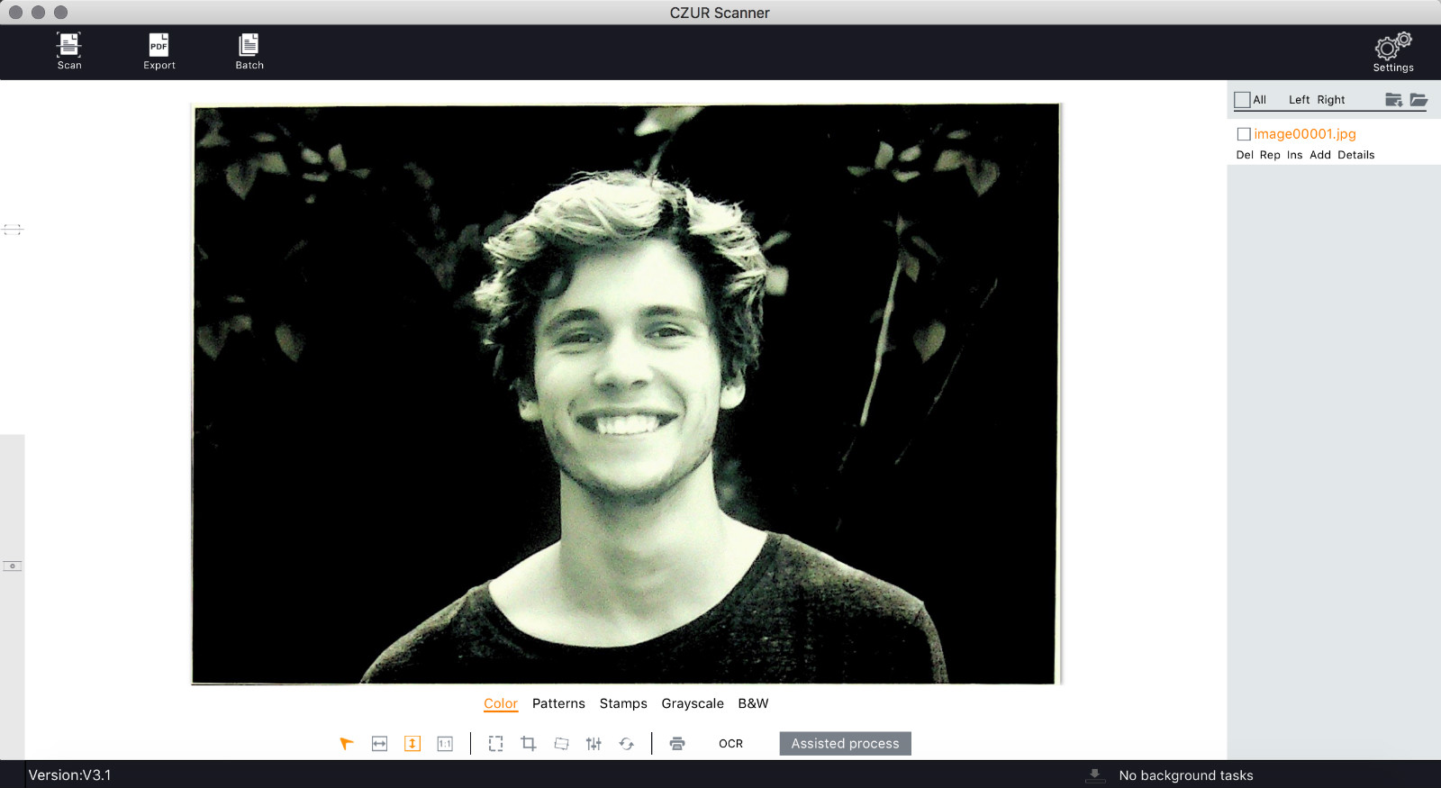Screen dimensions: 1441x788
Task: Click the scanned portrait image preview
Action: pos(626,394)
